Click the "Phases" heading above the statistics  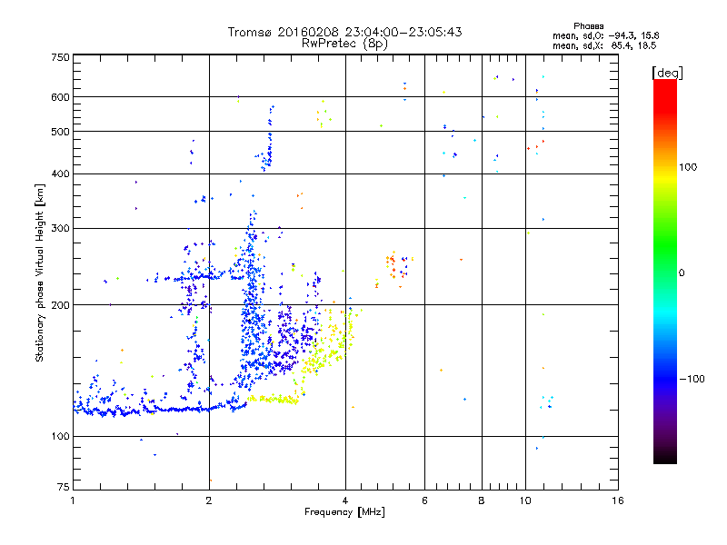click(588, 26)
